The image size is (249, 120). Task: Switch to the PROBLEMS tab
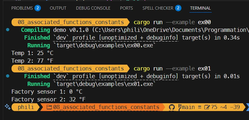22,8
